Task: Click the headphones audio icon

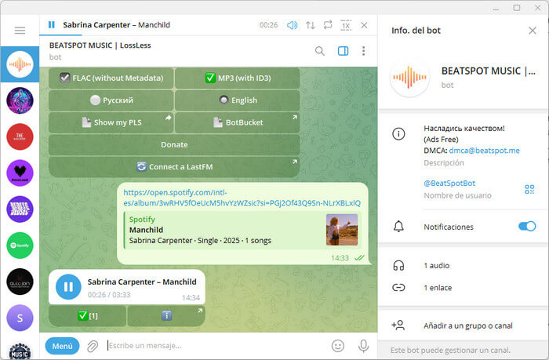Action: (x=398, y=266)
